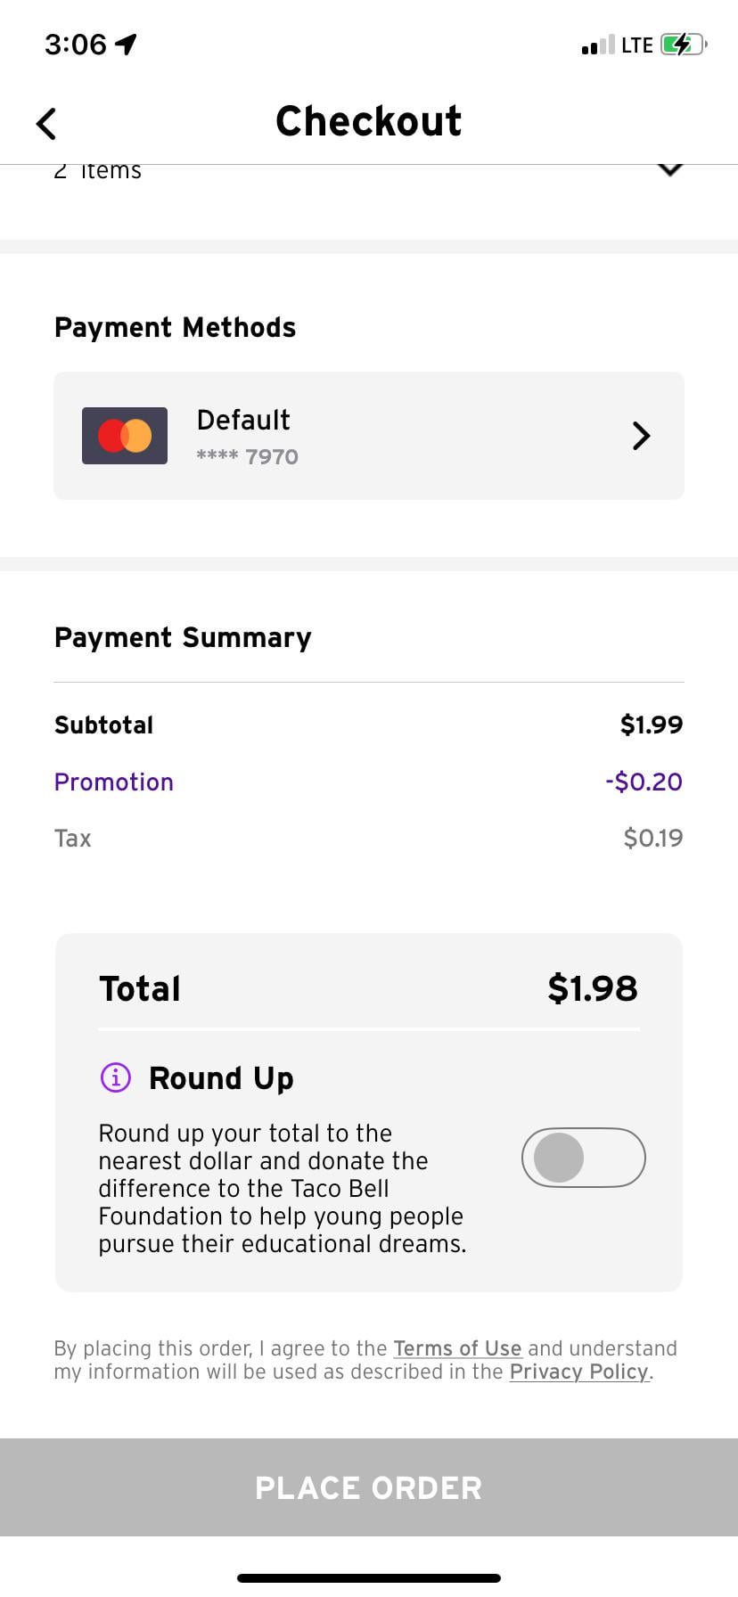Screen dimensions: 738x1597
Task: Tap the Round Up heading
Action: coord(221,1077)
